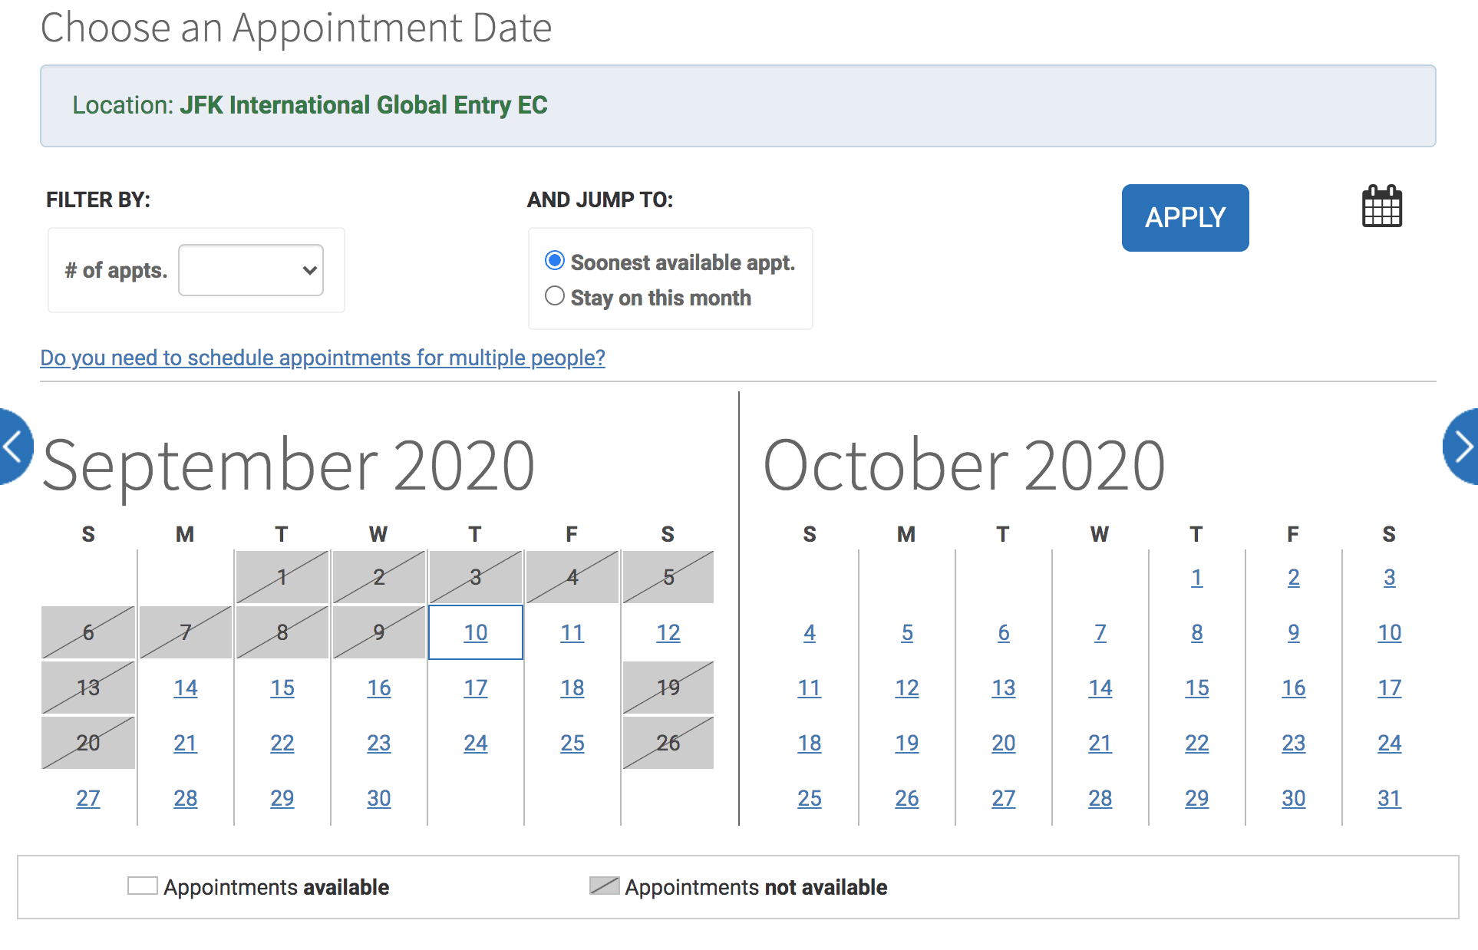Choose October 1 for an appointment
The height and width of the screenshot is (950, 1478).
(x=1196, y=578)
